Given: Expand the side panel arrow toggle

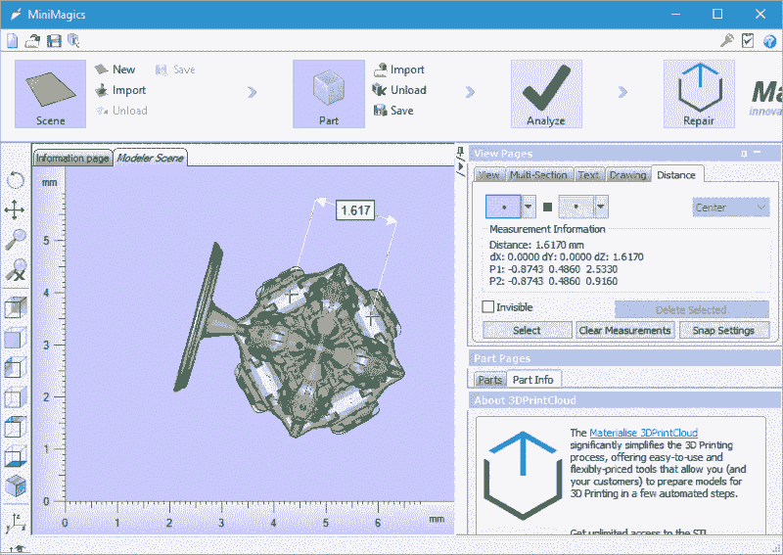Looking at the screenshot, I should point(460,166).
